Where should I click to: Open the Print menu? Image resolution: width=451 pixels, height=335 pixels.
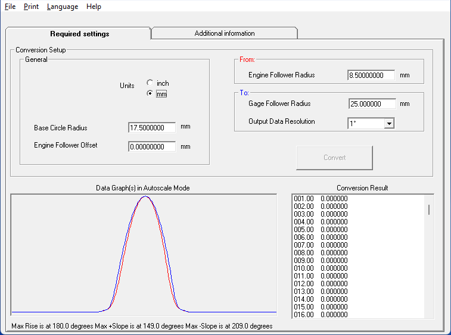tap(31, 7)
